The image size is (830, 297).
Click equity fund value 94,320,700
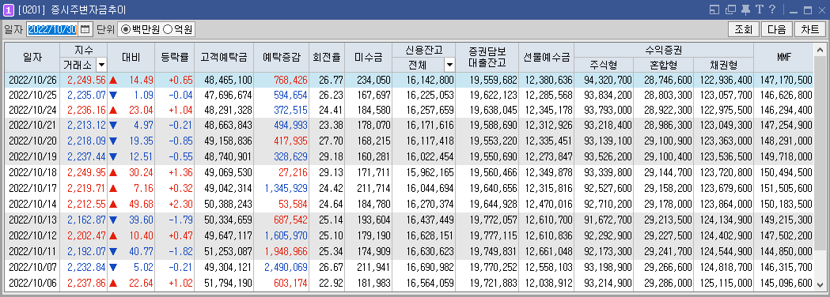[608, 80]
